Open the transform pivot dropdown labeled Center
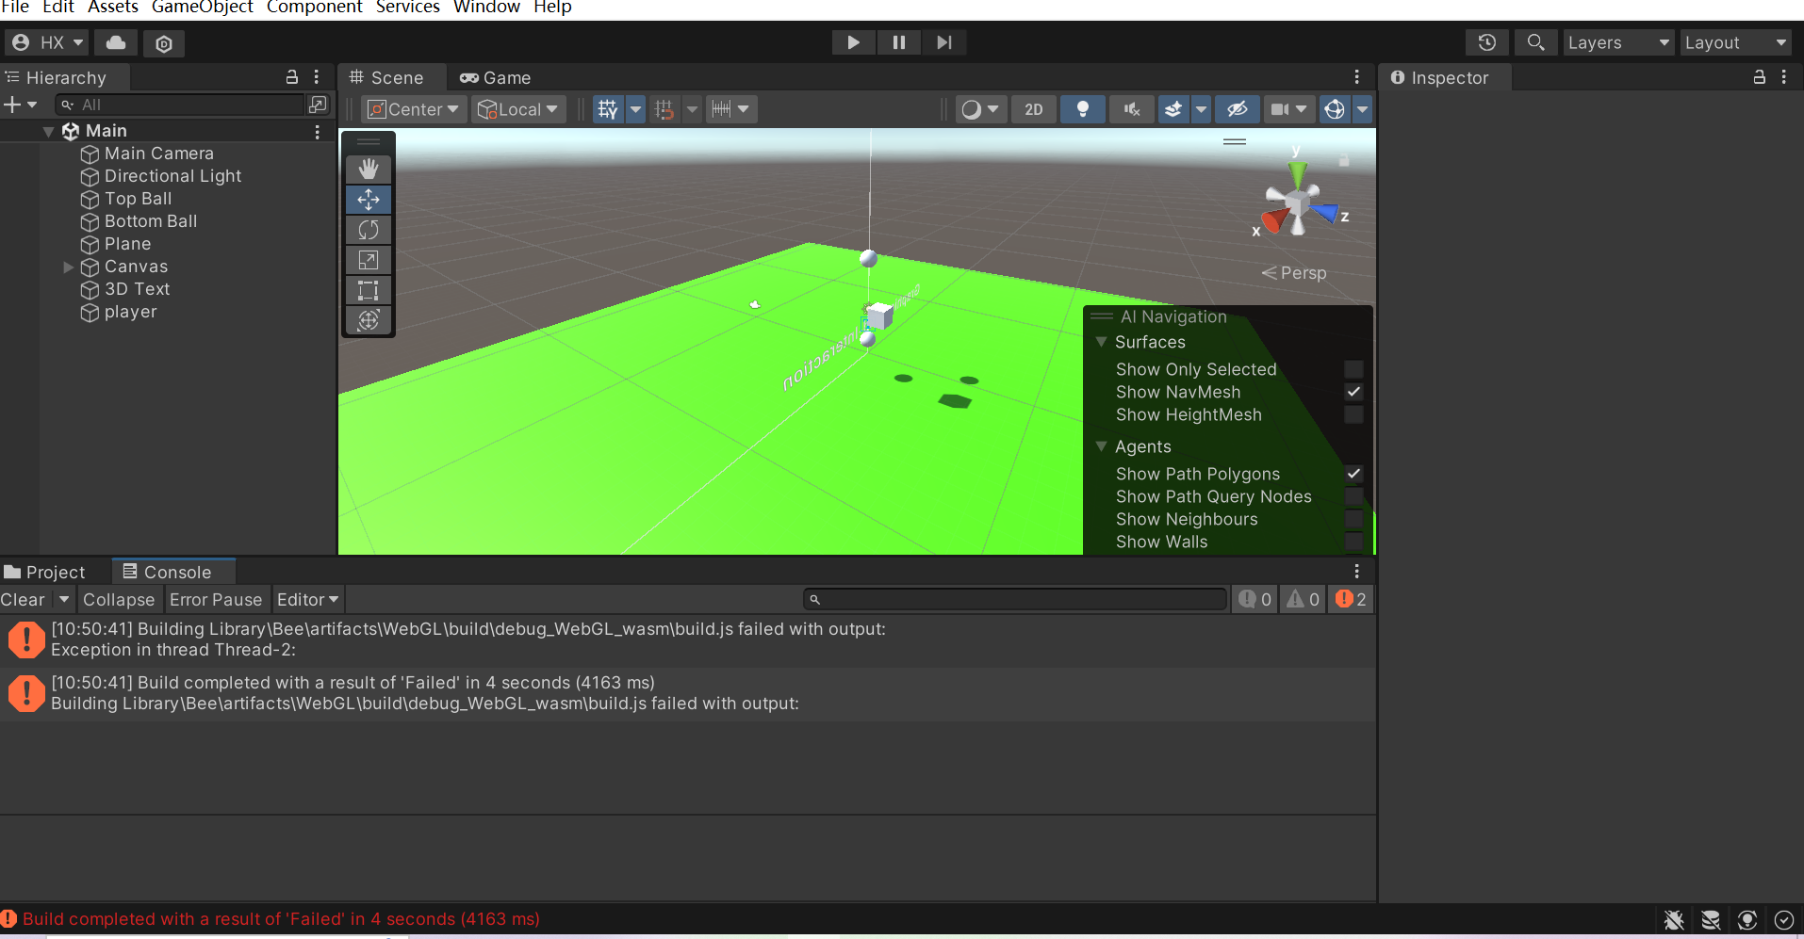 pyautogui.click(x=412, y=108)
